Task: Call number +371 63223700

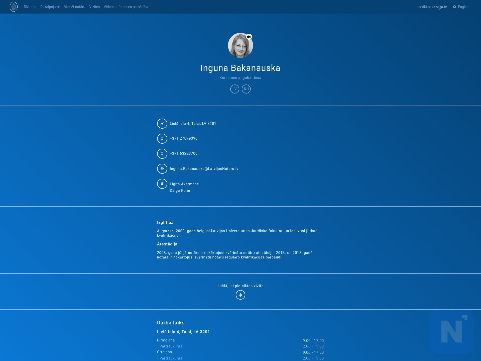Action: coord(184,153)
